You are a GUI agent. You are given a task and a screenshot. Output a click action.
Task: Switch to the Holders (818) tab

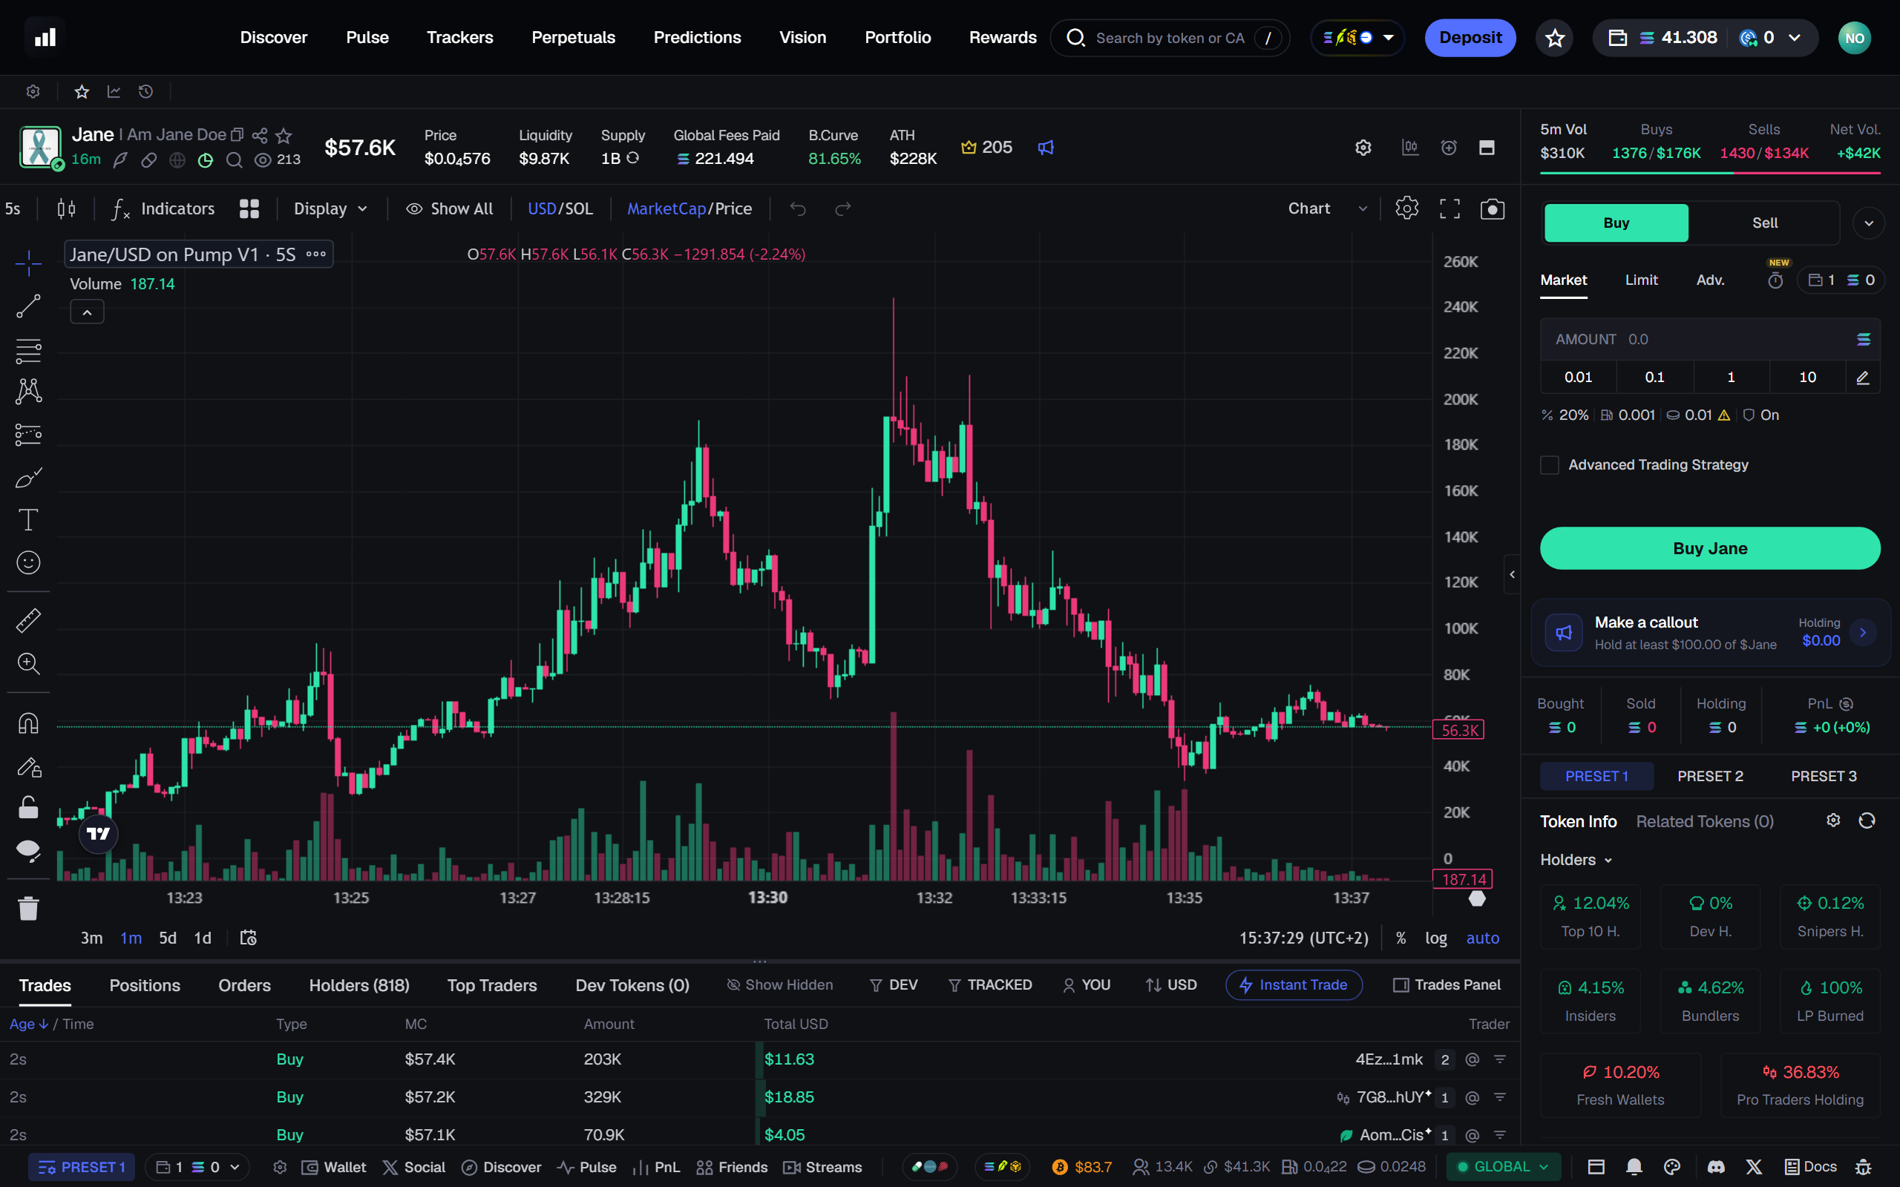[358, 985]
